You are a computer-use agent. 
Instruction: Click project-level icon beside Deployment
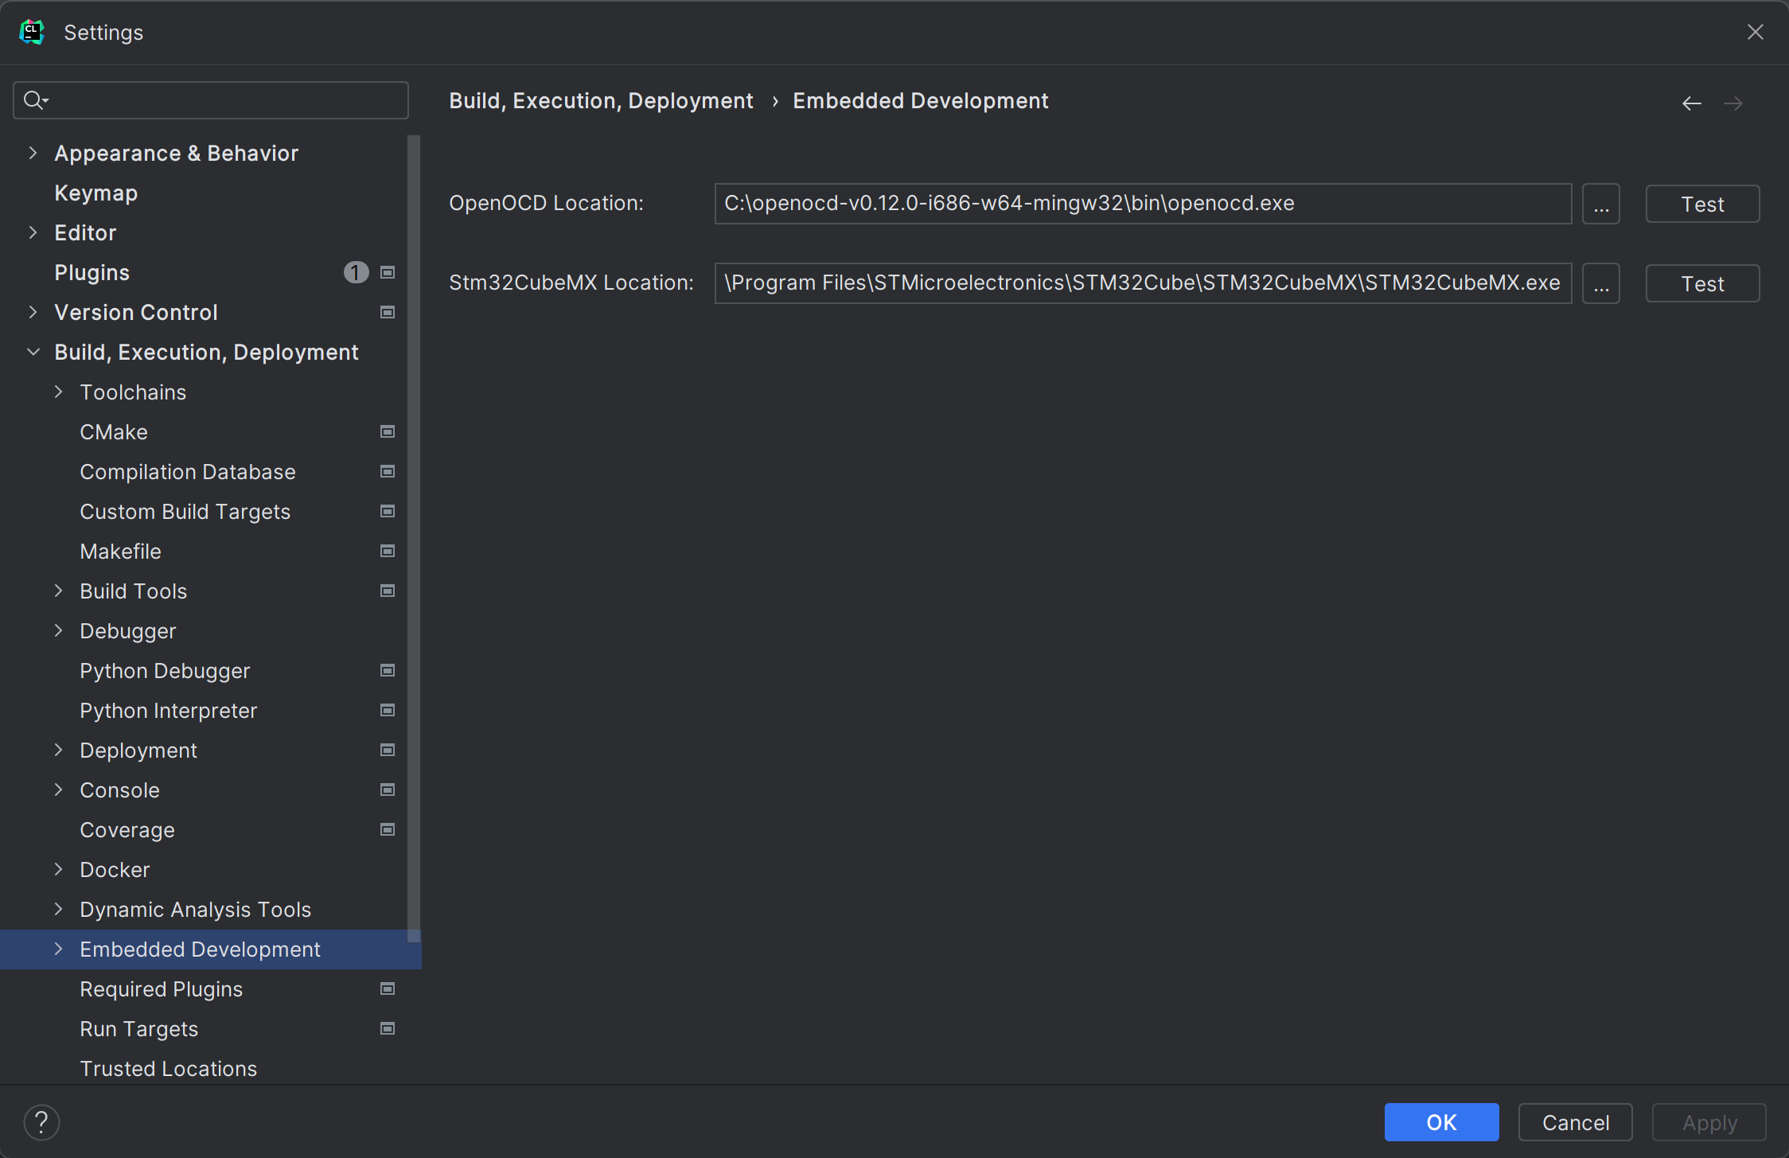388,751
